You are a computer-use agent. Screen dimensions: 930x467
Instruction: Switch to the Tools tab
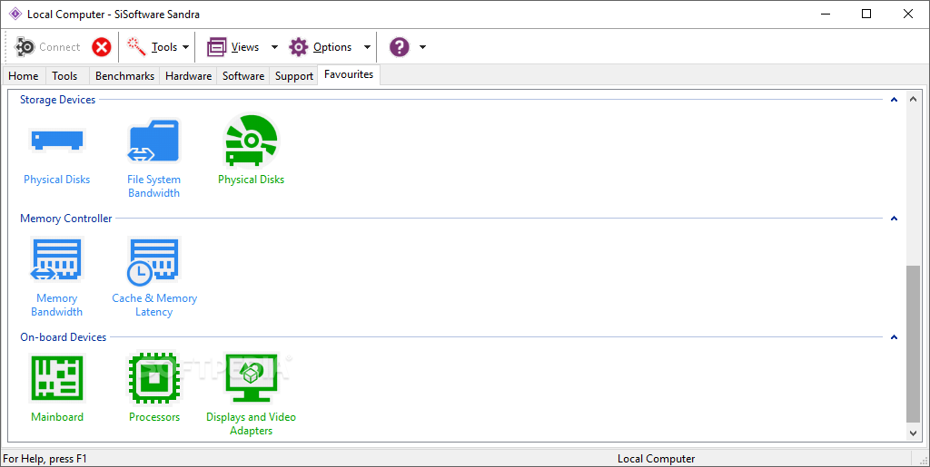[x=64, y=76]
